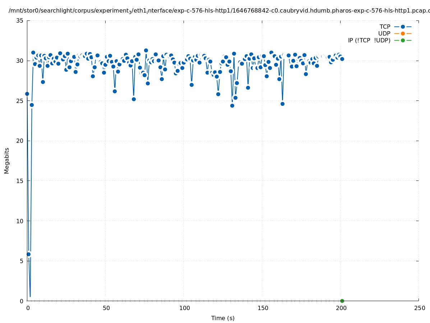
Task: Click the 35 tick on the y-axis
Action: [x=20, y=21]
